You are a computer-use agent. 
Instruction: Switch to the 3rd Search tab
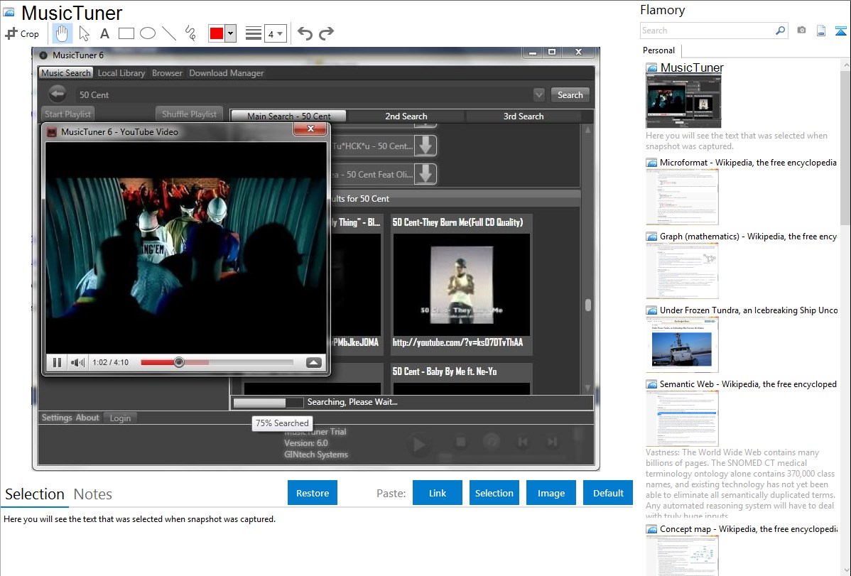[x=524, y=116]
